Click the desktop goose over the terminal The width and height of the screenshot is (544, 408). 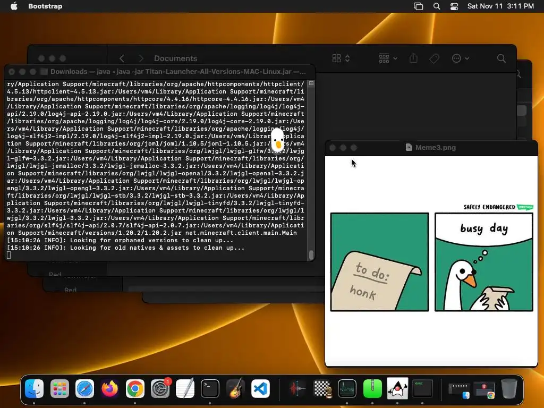277,140
